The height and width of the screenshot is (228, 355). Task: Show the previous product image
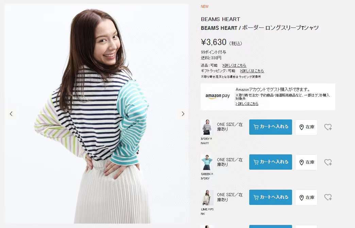click(11, 114)
